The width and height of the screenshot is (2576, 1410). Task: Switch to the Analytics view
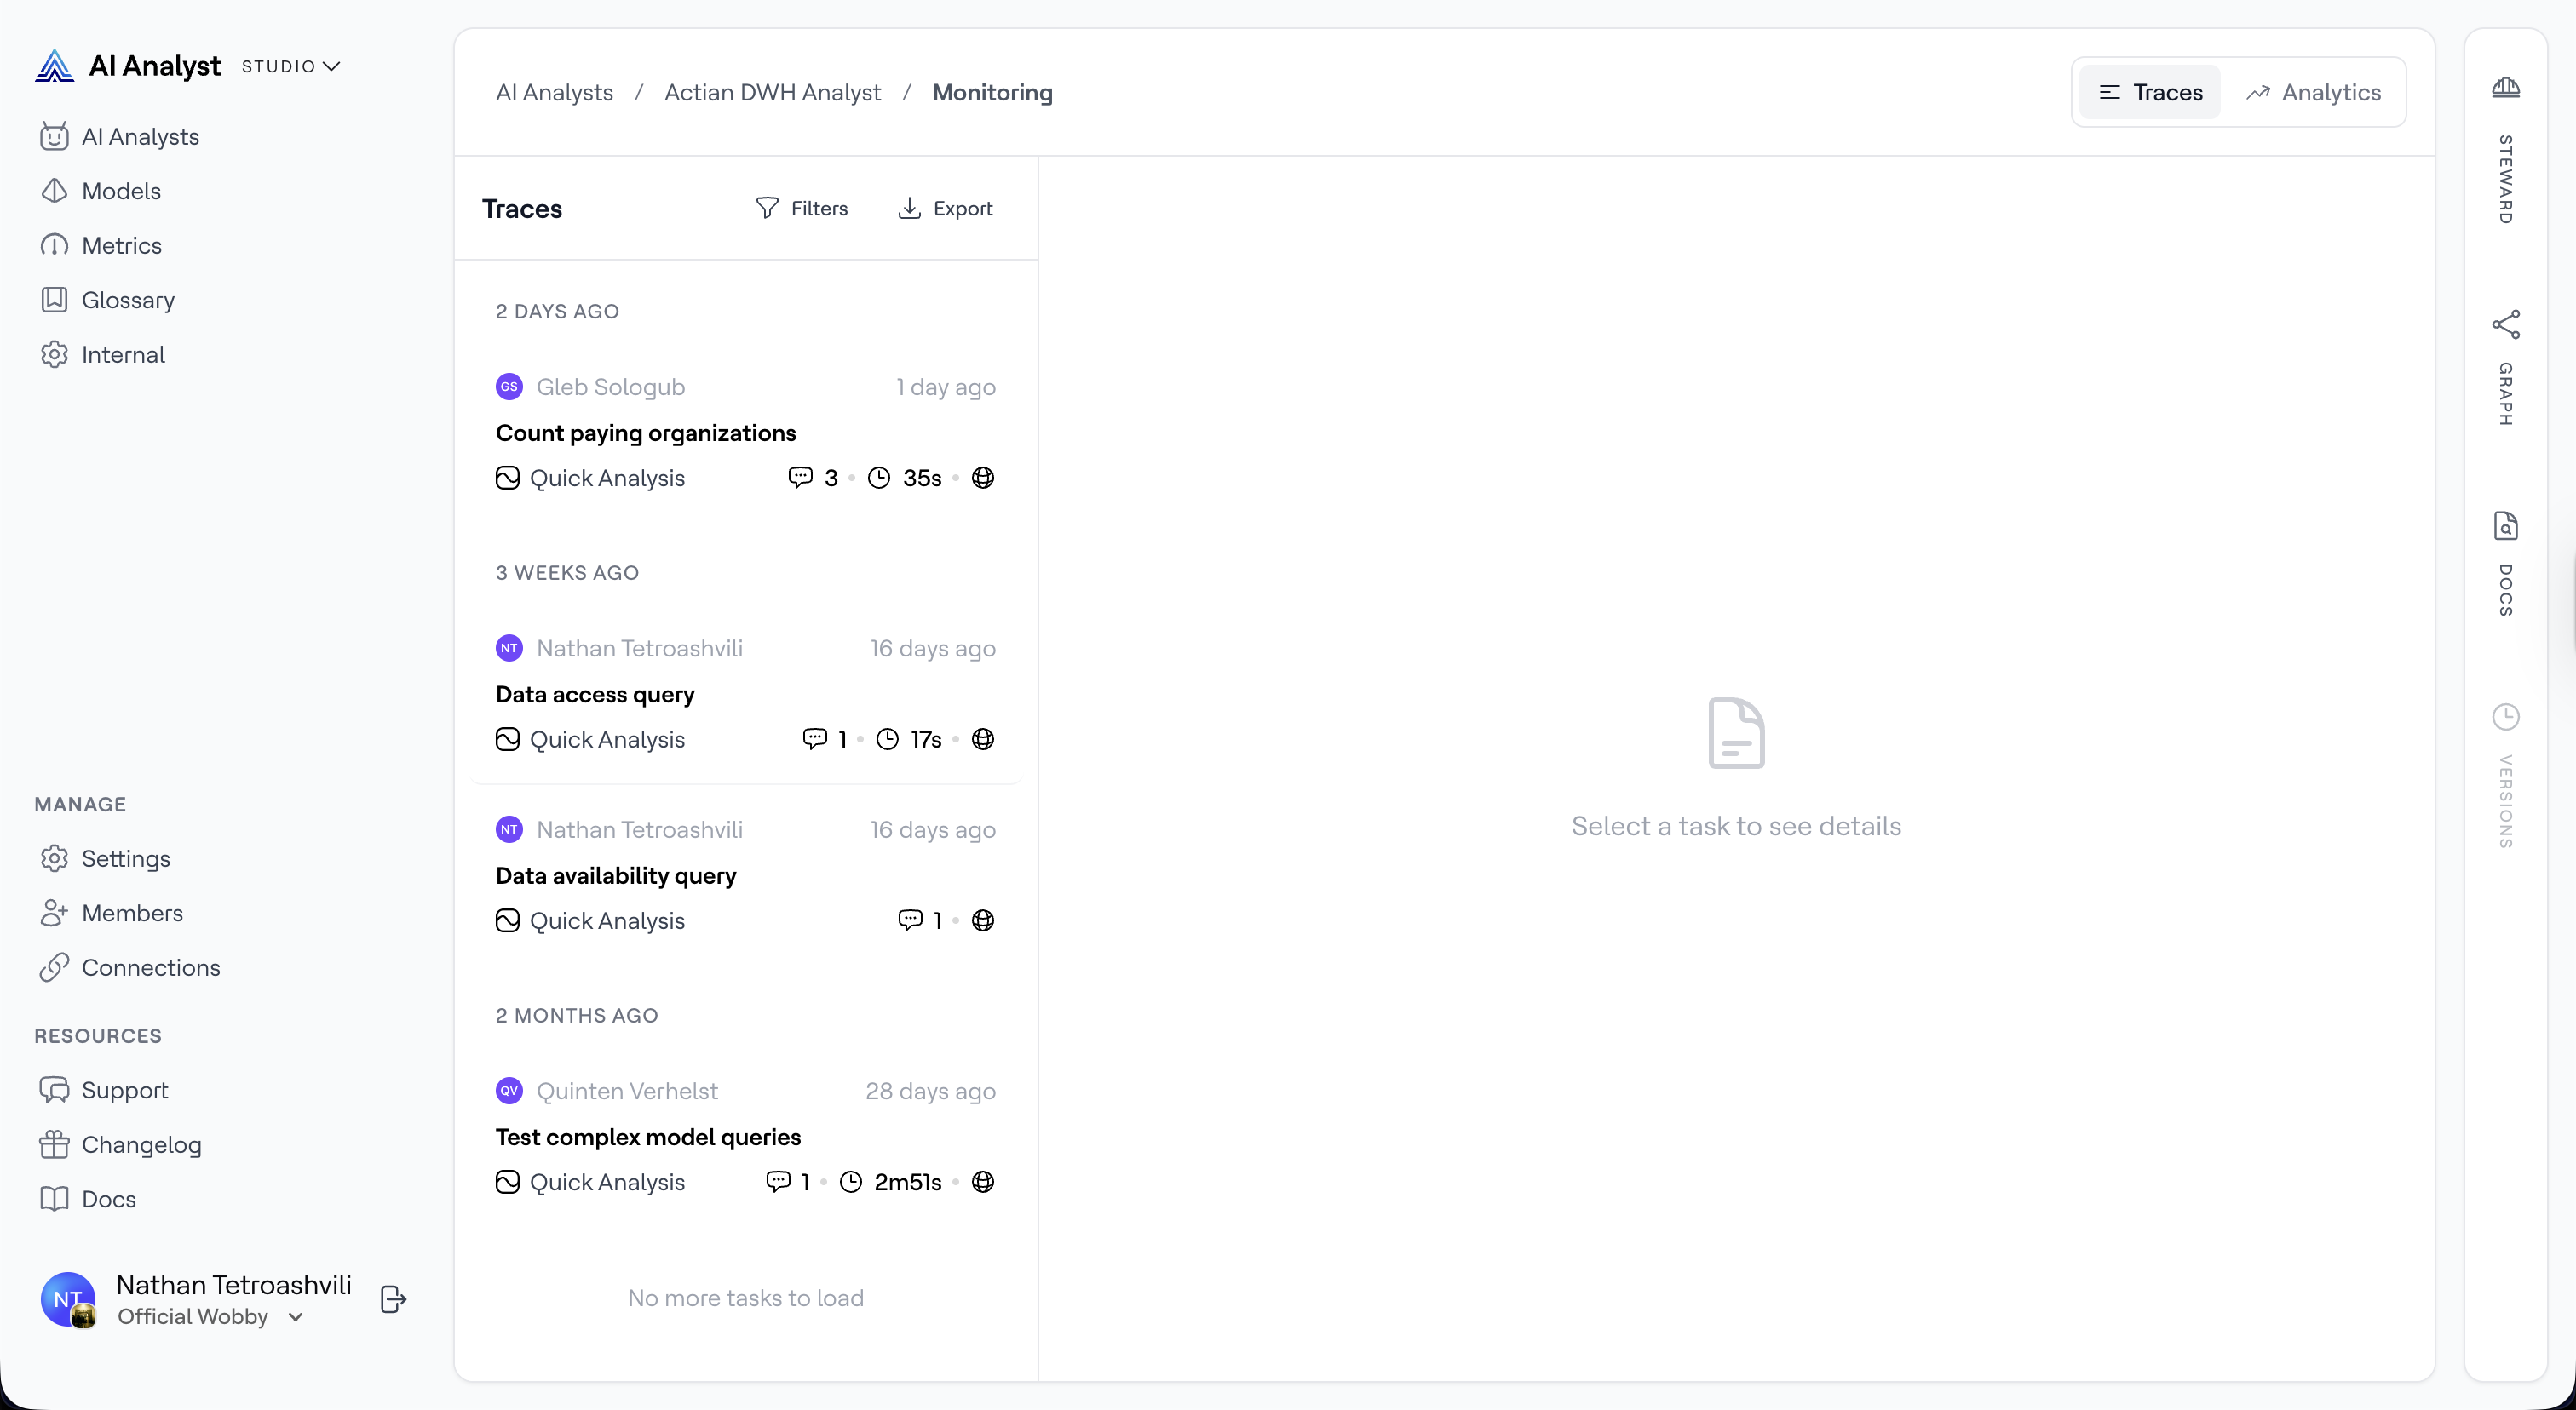tap(2313, 92)
